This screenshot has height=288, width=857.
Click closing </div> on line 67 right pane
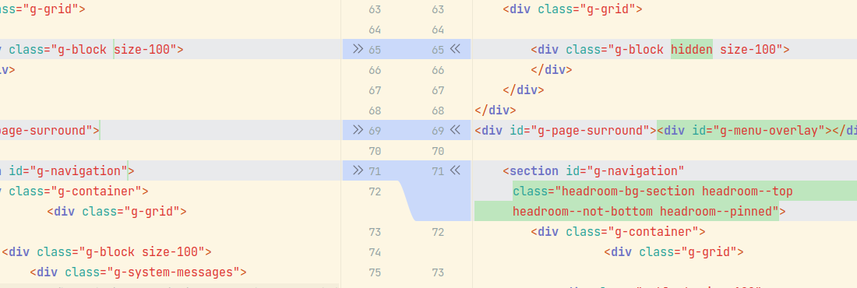[x=524, y=90]
